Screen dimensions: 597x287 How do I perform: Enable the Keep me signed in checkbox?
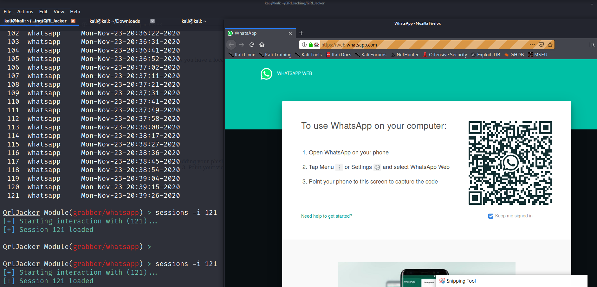click(x=490, y=216)
